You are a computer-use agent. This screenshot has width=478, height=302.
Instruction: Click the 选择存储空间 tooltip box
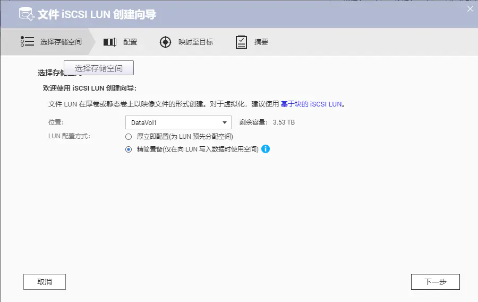99,68
